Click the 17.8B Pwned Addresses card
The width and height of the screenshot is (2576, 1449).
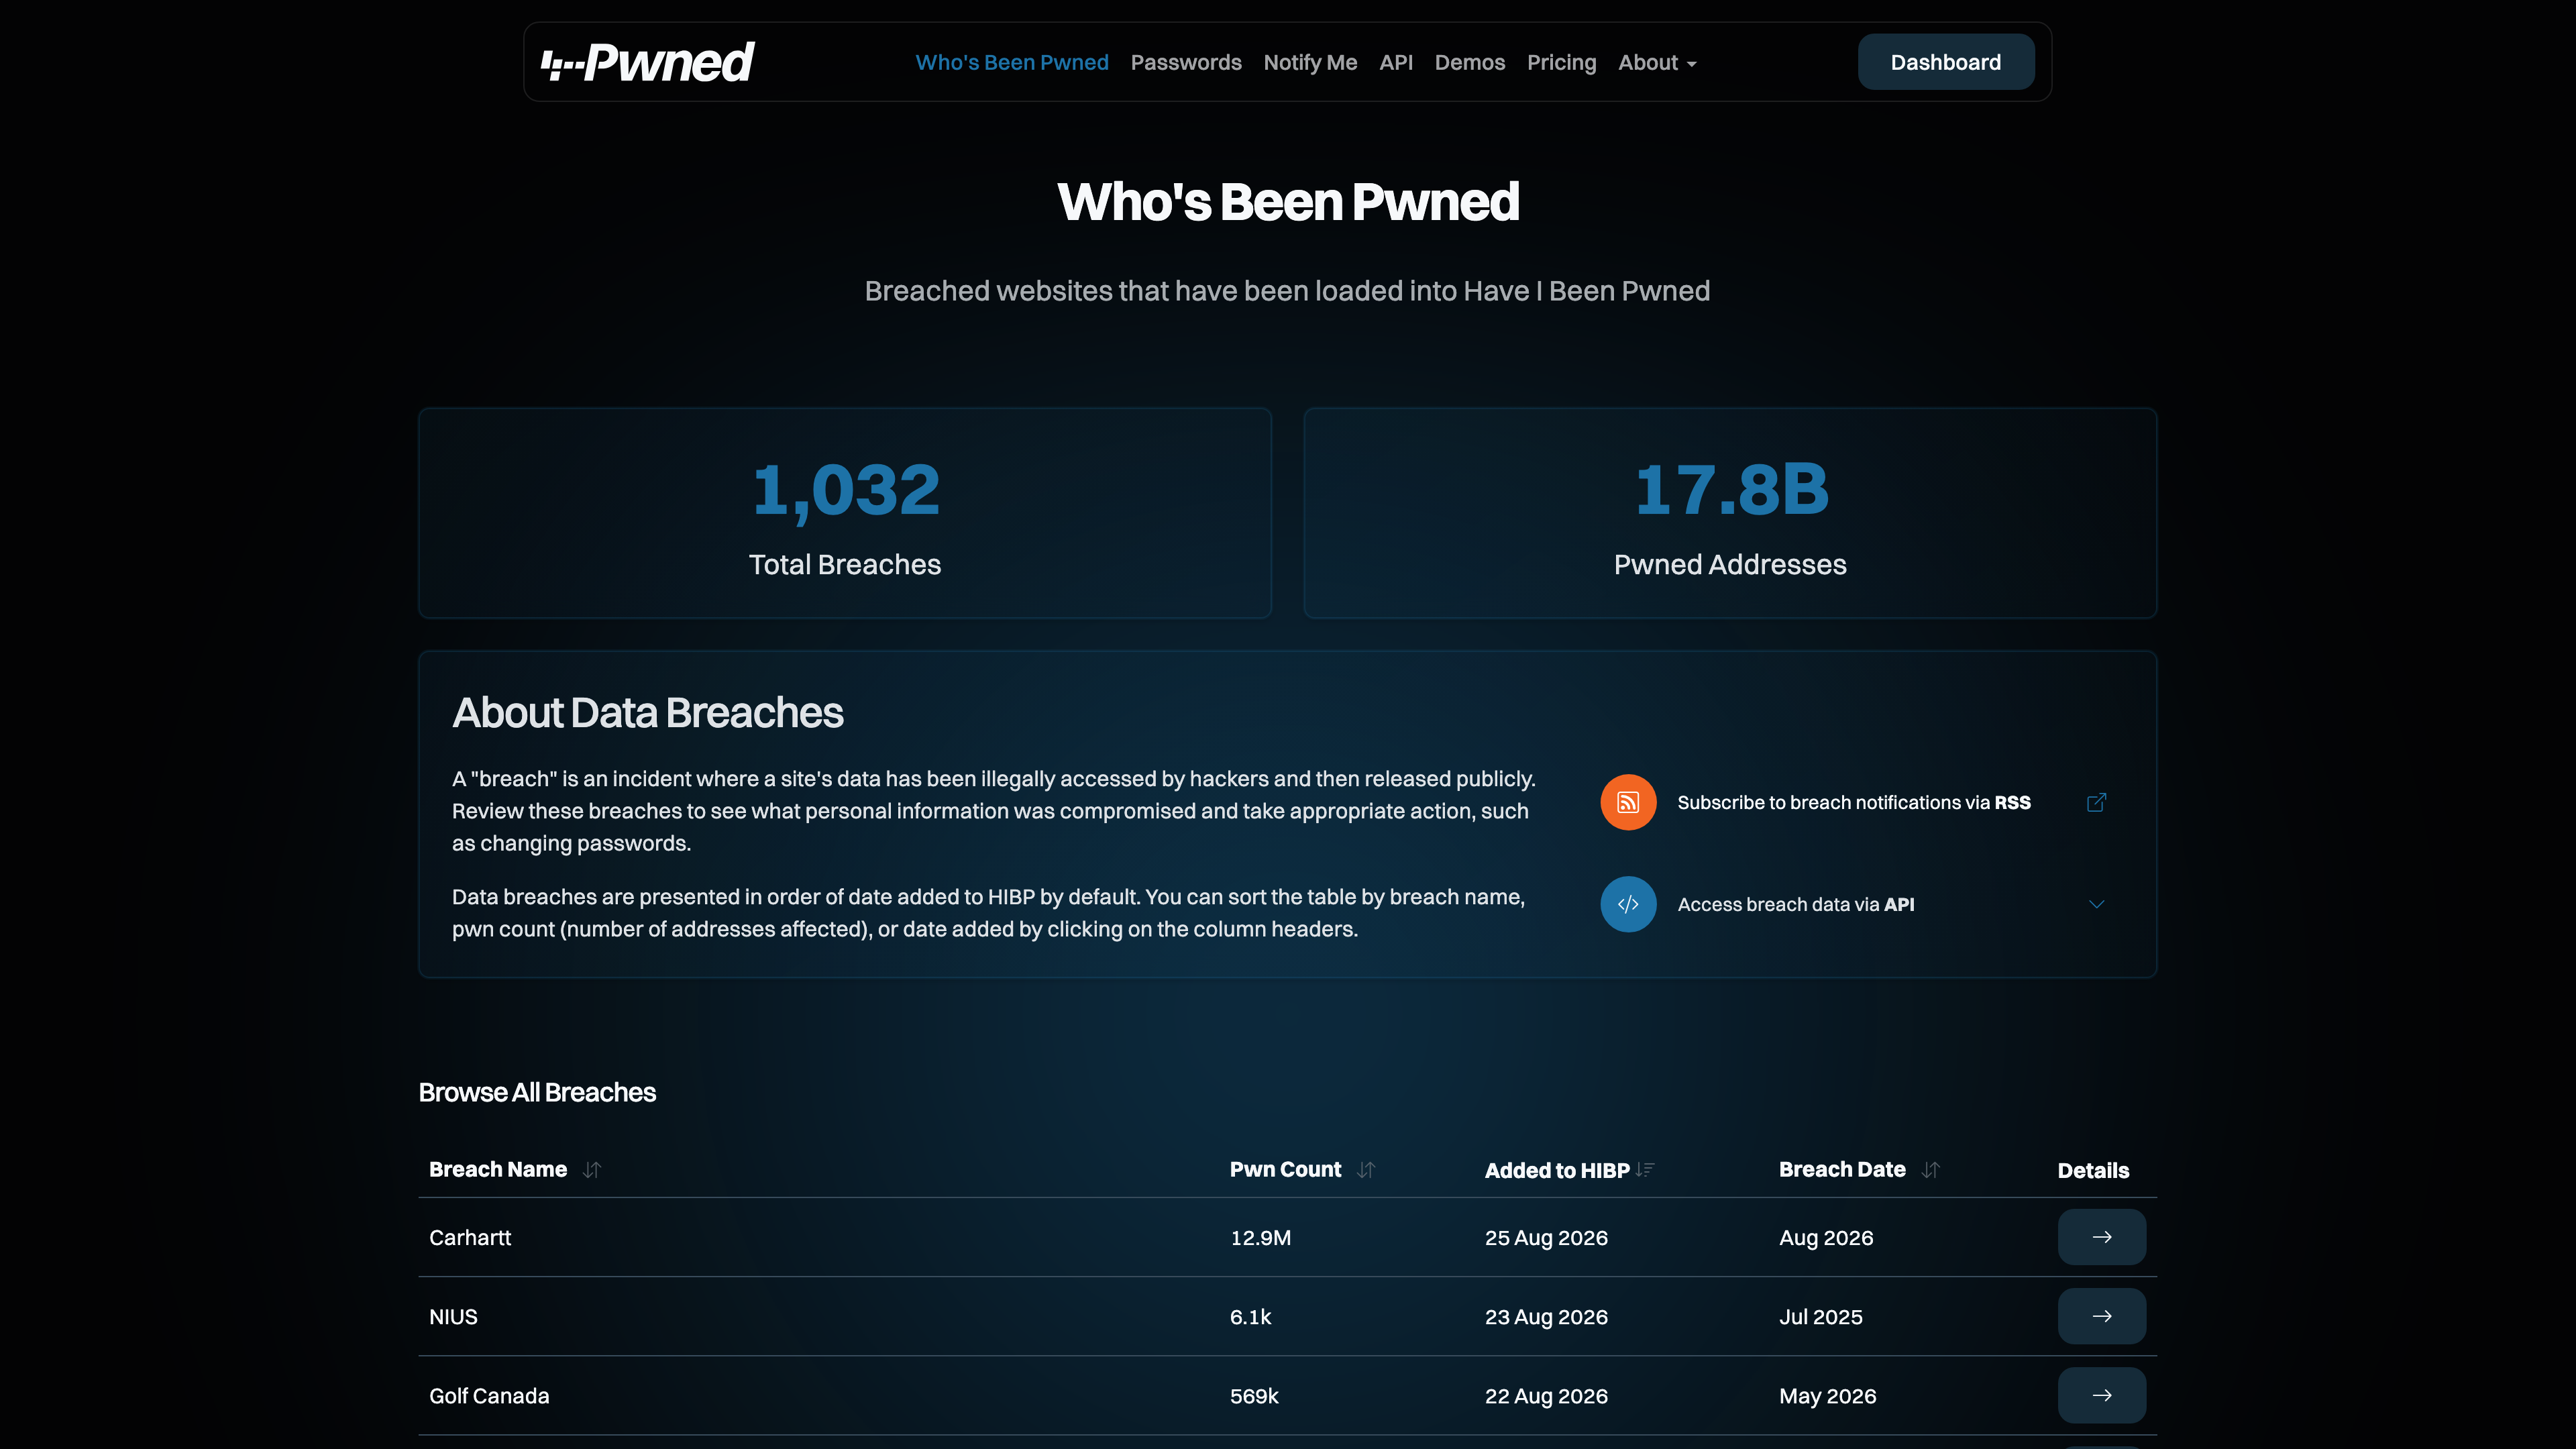click(x=1730, y=513)
